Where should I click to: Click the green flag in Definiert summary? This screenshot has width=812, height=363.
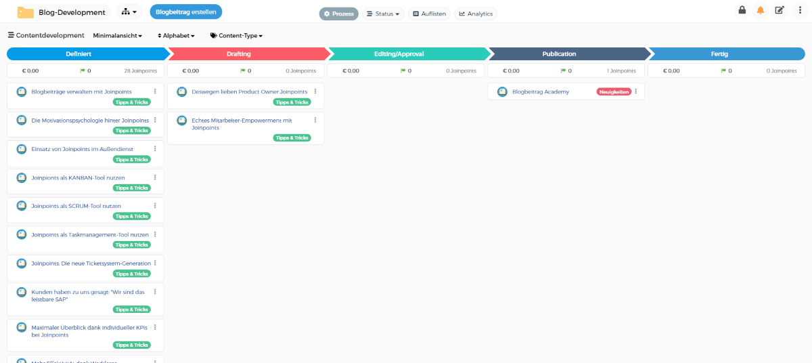tap(83, 70)
